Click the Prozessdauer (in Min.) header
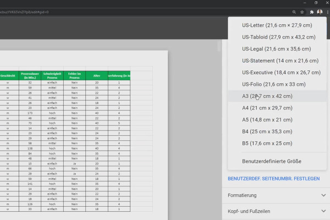This screenshot has width=330, height=220. 30,75
